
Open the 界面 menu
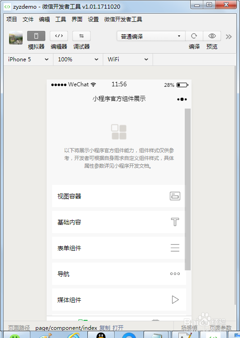77,20
